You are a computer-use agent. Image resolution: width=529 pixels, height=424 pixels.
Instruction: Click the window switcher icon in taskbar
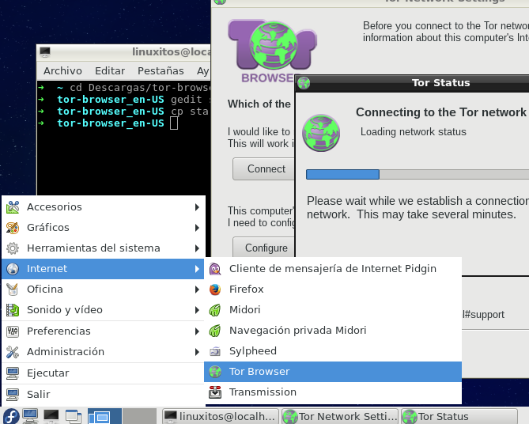pyautogui.click(x=74, y=416)
